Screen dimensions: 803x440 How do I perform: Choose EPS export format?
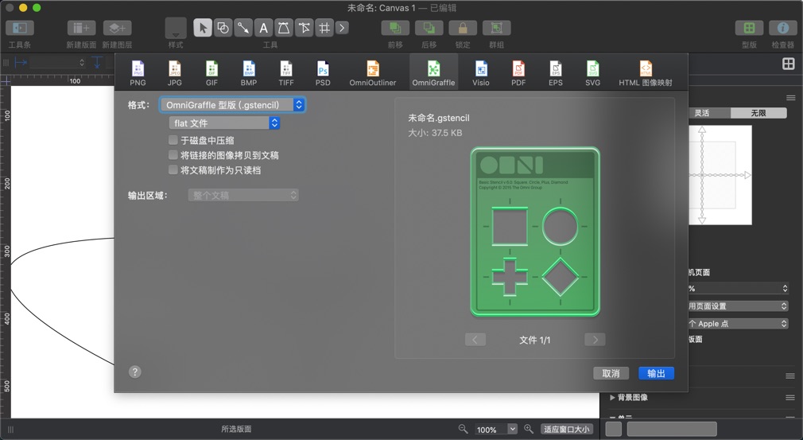pyautogui.click(x=556, y=73)
